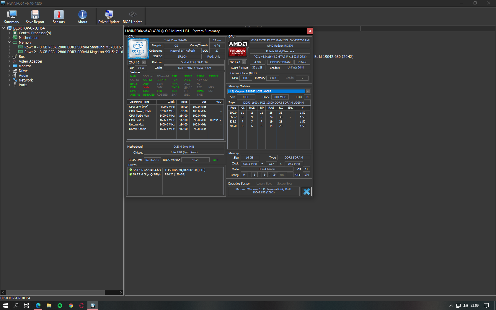Screen dimensions: 496x310
Task: Click the green status icon of SATA 3Gb/s drive
Action: 130,174
